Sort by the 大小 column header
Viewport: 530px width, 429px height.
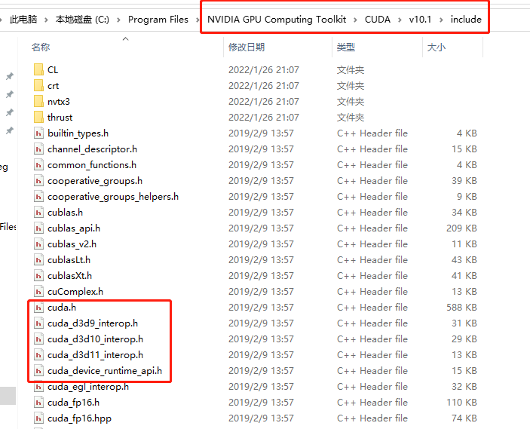pos(436,47)
